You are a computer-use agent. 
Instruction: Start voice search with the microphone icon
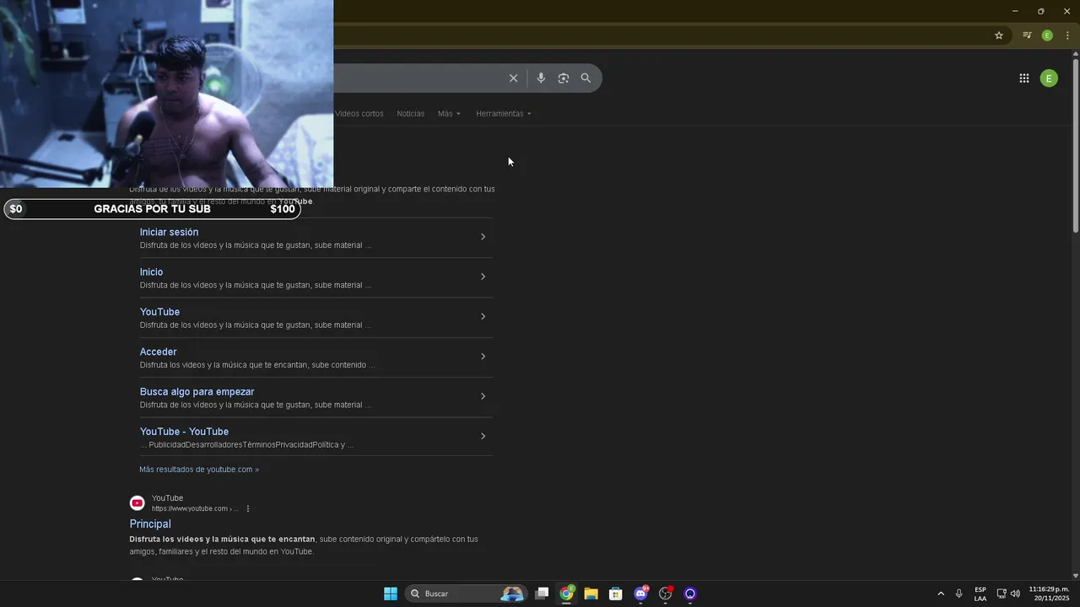click(541, 78)
